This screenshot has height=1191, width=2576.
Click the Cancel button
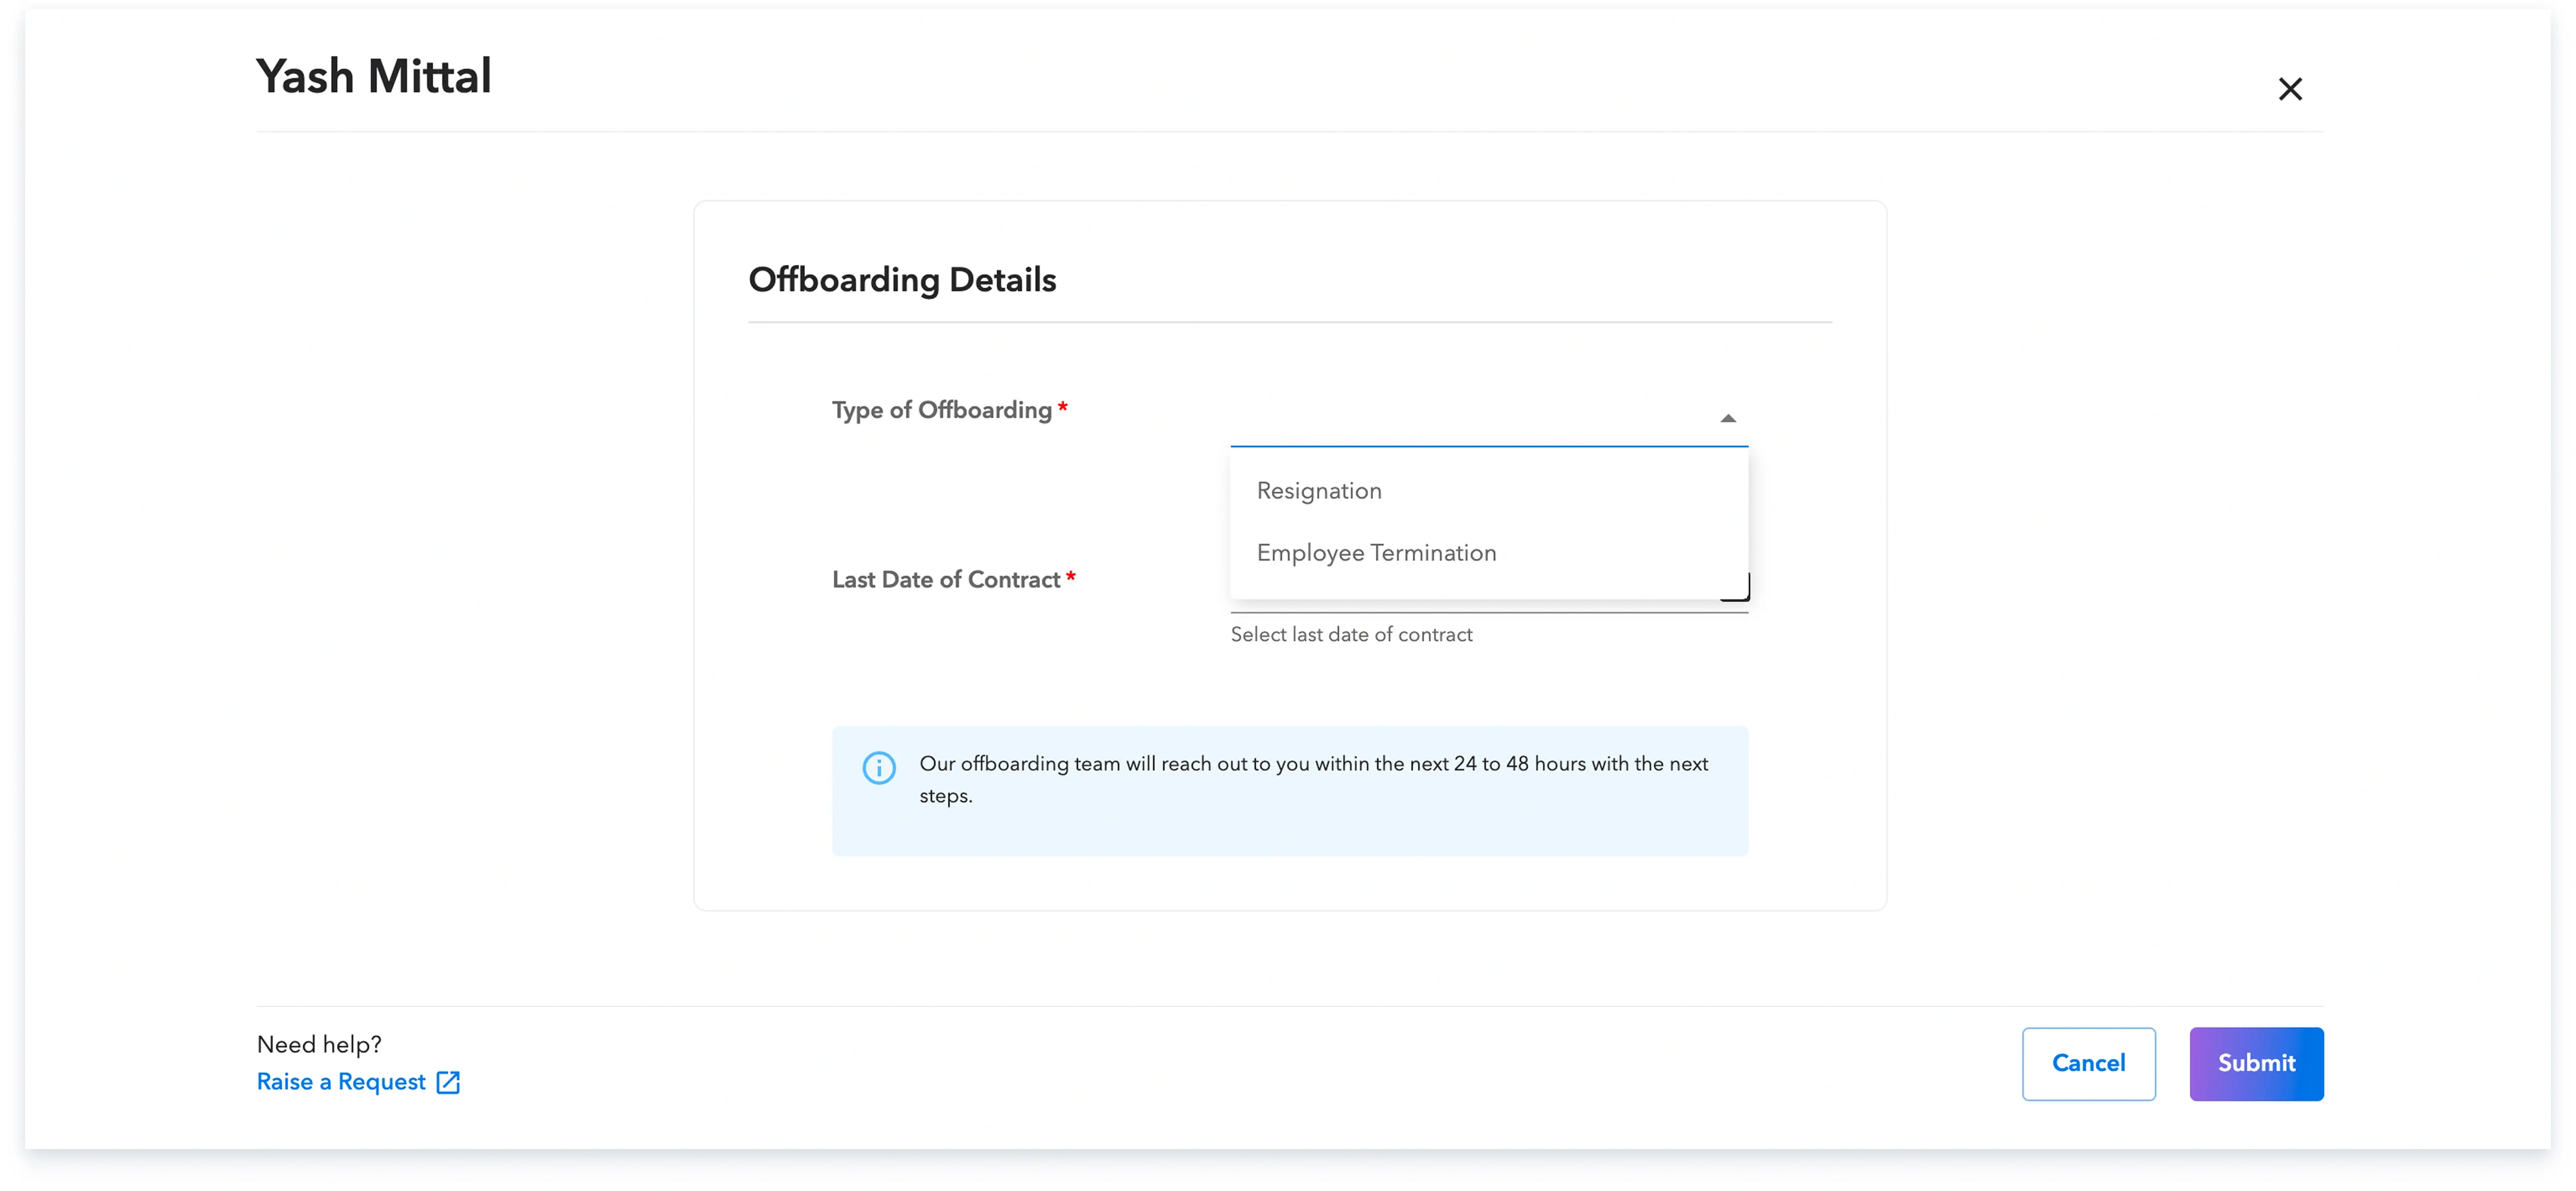click(2089, 1063)
